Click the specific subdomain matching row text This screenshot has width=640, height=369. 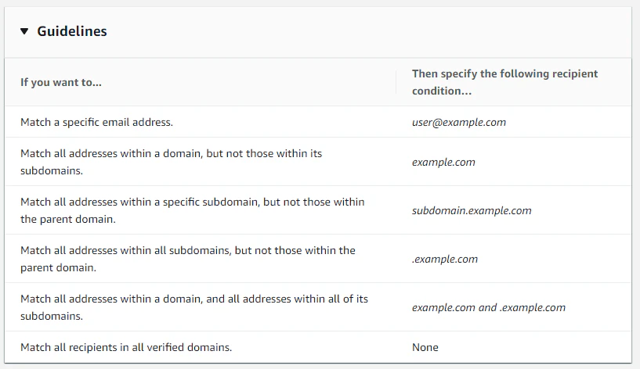coord(192,202)
